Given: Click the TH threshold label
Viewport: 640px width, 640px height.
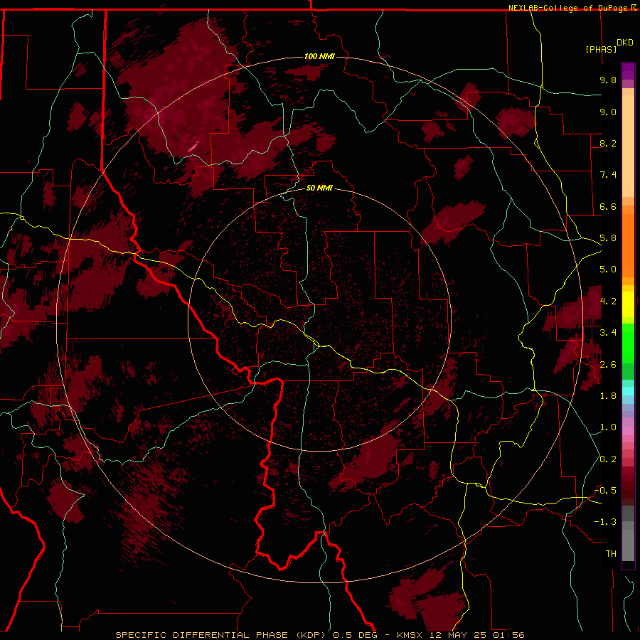Looking at the screenshot, I should pyautogui.click(x=611, y=554).
